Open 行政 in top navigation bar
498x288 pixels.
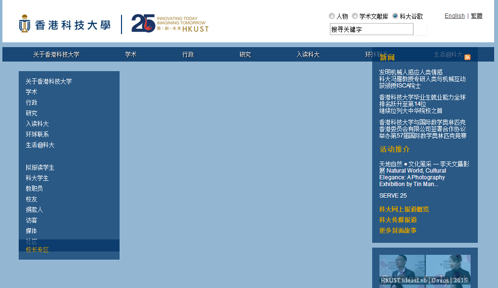point(188,55)
